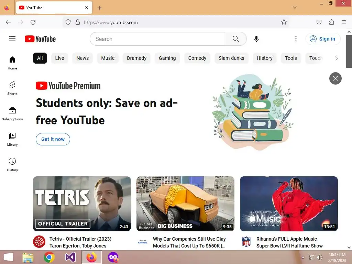352x264 pixels.
Task: Open the Tetris Official Trailer thumbnail
Action: tap(82, 204)
